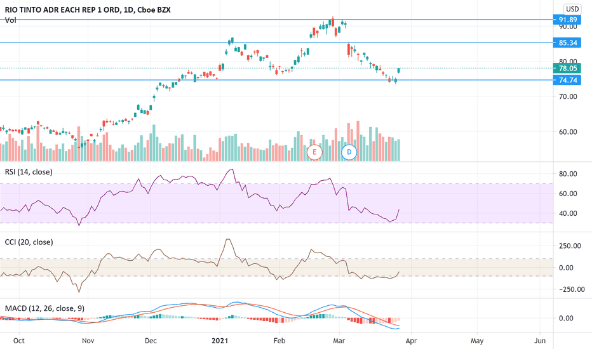Click the Jun label on time axis

point(540,341)
